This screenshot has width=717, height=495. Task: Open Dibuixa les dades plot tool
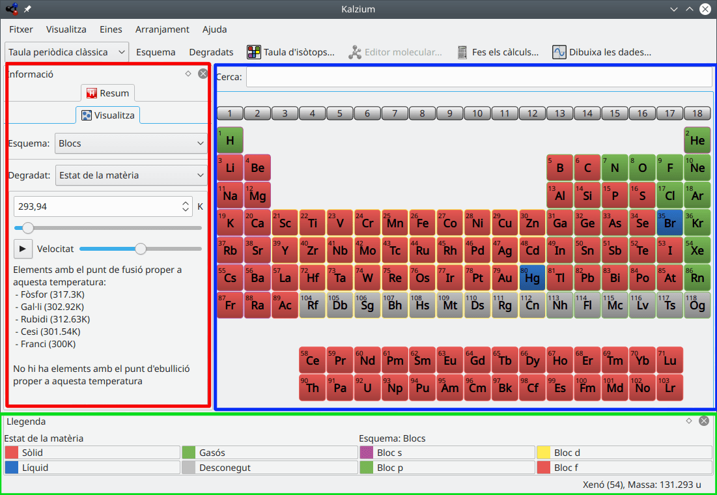pyautogui.click(x=602, y=52)
